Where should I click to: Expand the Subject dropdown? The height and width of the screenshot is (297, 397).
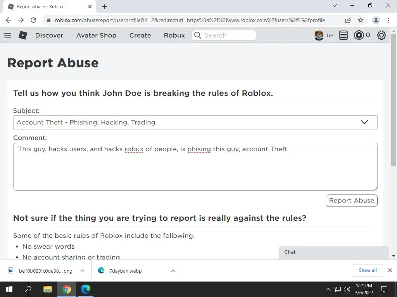[195, 123]
